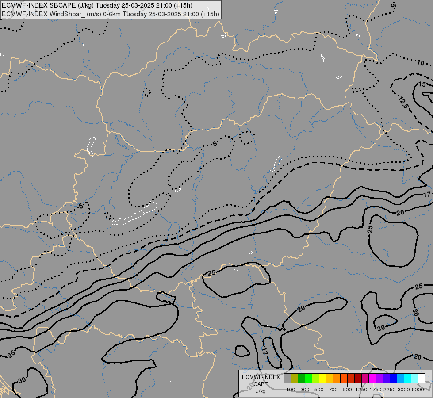
Task: Click the olive swatch in CAPE legend
Action: click(x=295, y=378)
